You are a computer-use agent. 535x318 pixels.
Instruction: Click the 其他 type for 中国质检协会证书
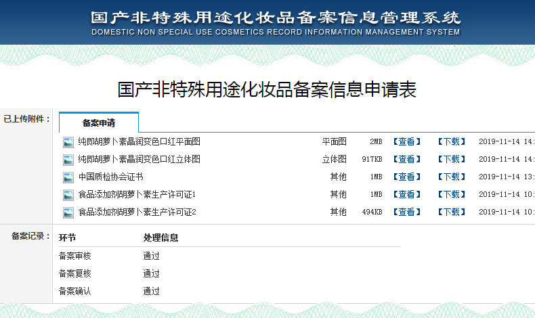click(338, 177)
